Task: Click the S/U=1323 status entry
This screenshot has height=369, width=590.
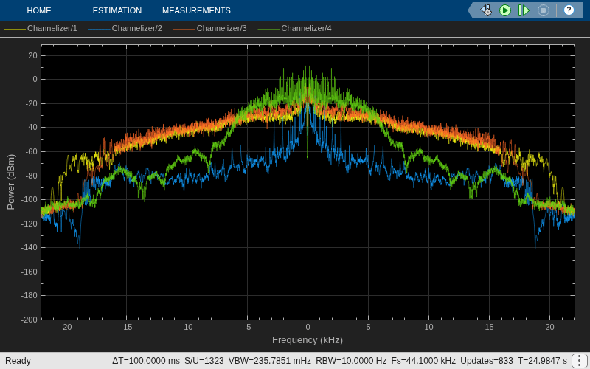Action: tap(204, 361)
